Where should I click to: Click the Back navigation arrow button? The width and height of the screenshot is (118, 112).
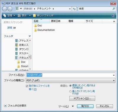(4, 9)
